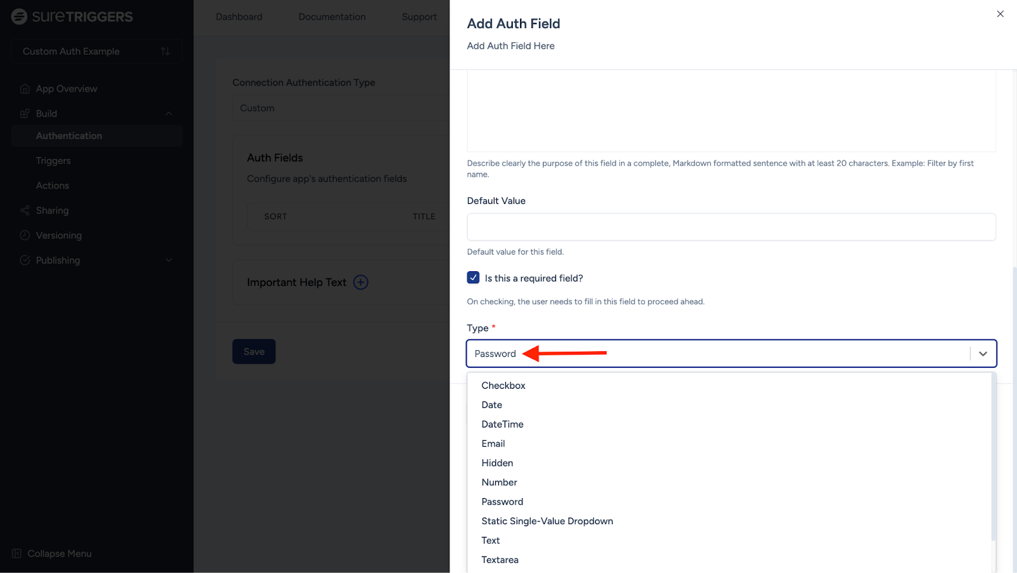The height and width of the screenshot is (573, 1017).
Task: Toggle the Type dropdown chevron arrow
Action: (x=983, y=354)
